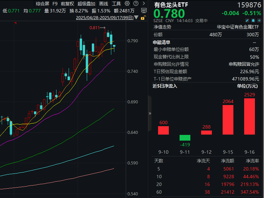264x198 pixels.
Task: Collapse the right panel with splitter arrow
Action: coord(150,113)
